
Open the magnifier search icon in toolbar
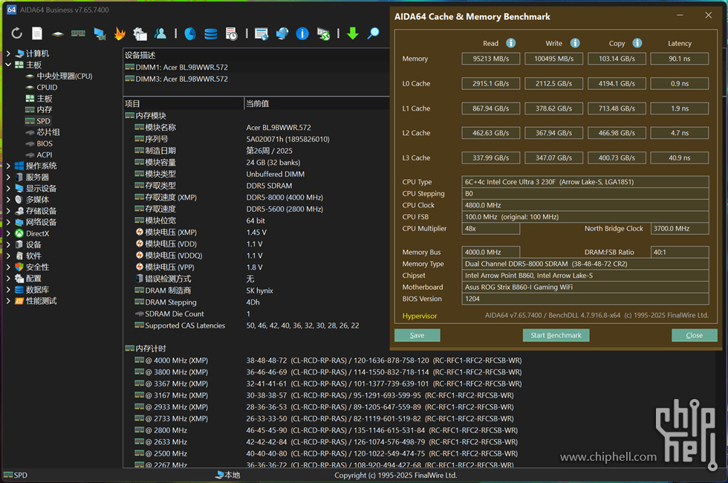pyautogui.click(x=373, y=33)
